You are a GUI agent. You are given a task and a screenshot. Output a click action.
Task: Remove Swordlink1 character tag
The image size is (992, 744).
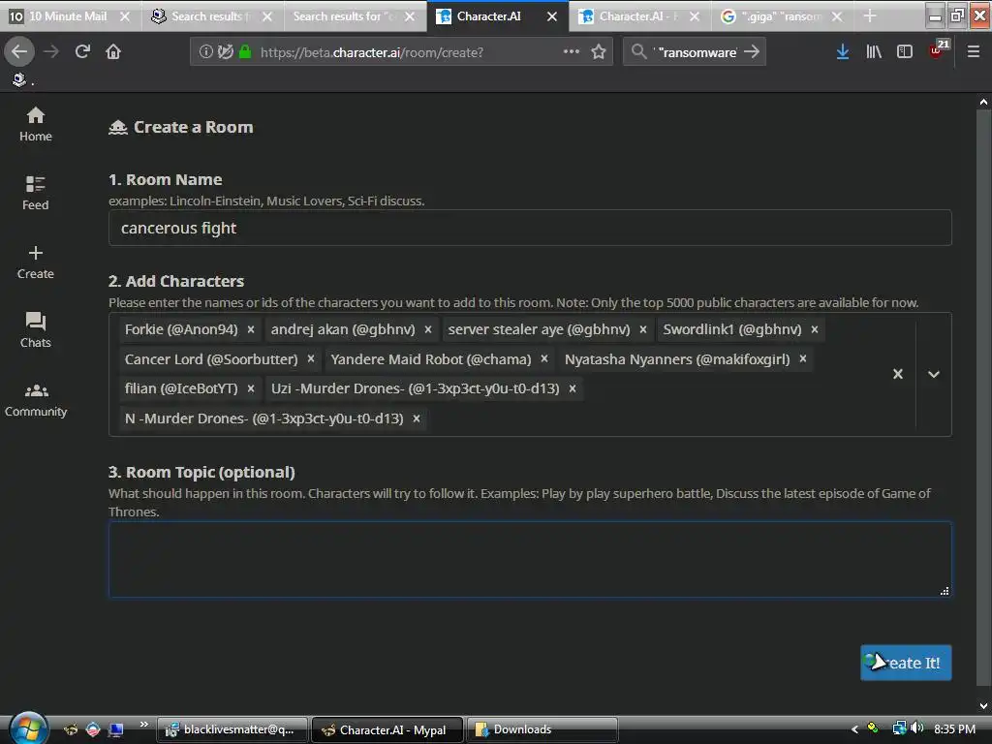coord(815,329)
